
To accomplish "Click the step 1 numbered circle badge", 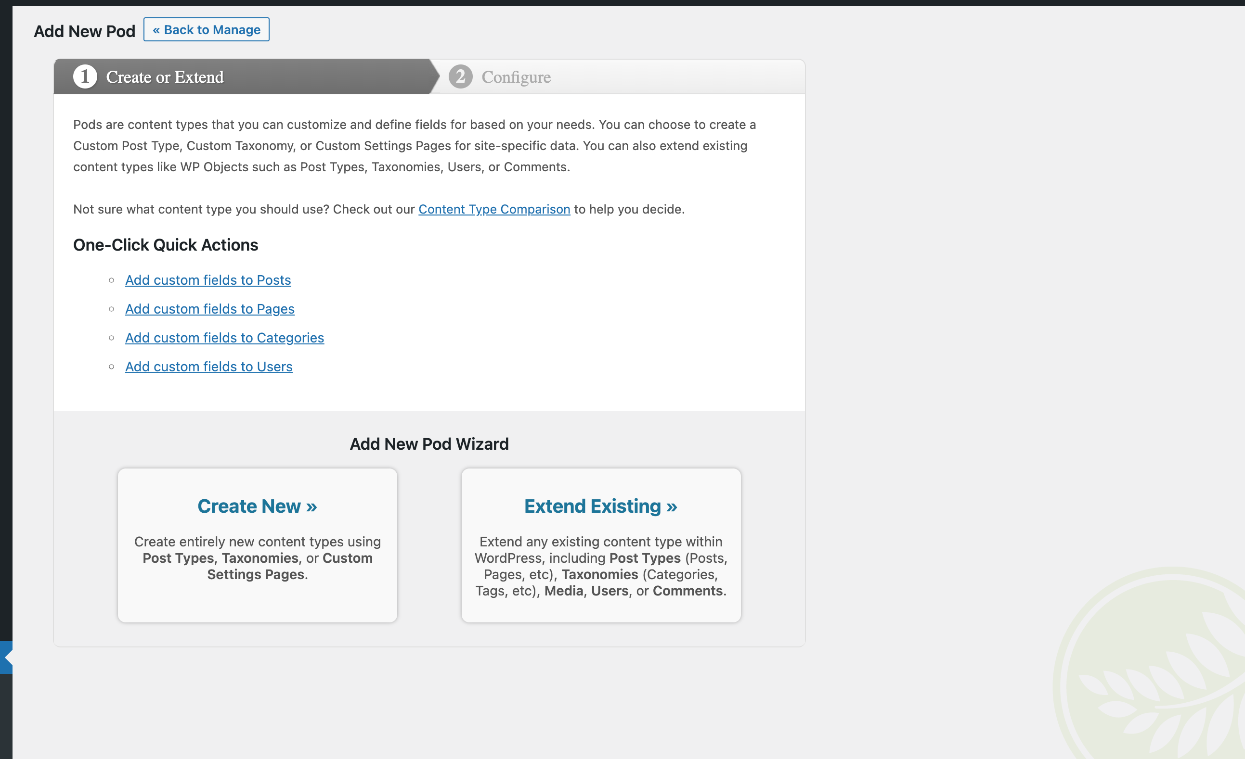I will 85,76.
